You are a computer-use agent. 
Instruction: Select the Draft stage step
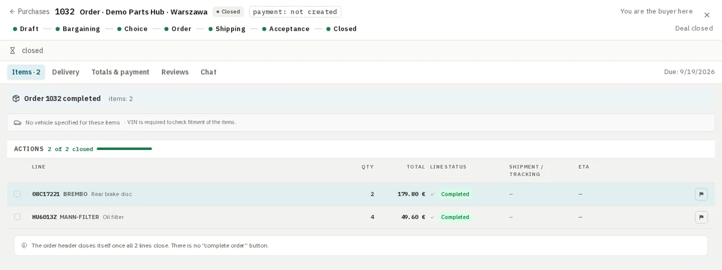[x=26, y=29]
